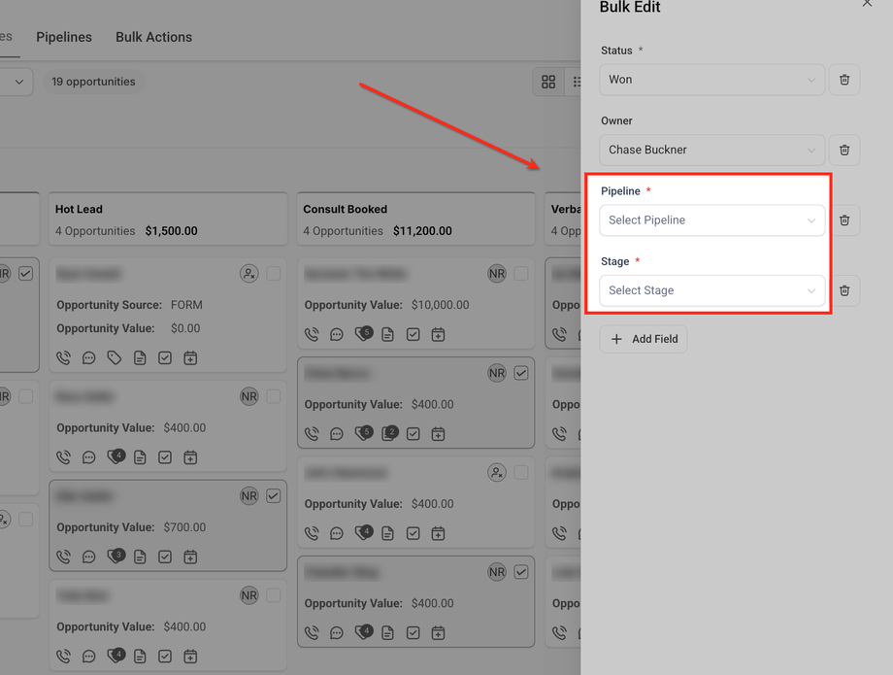Image resolution: width=893 pixels, height=675 pixels.
Task: Uncheck the checked box in leftmost column
Action: click(x=25, y=274)
